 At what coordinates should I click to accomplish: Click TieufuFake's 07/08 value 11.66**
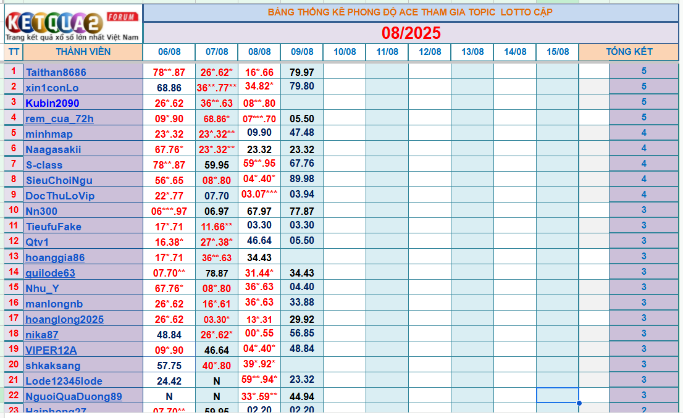(217, 227)
